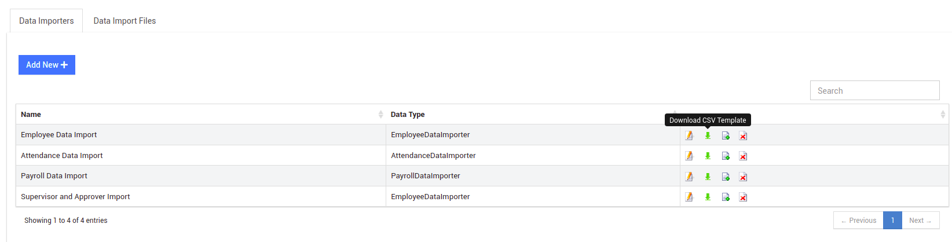
Task: Edit the Supervisor and Approver Import entry
Action: [x=689, y=197]
